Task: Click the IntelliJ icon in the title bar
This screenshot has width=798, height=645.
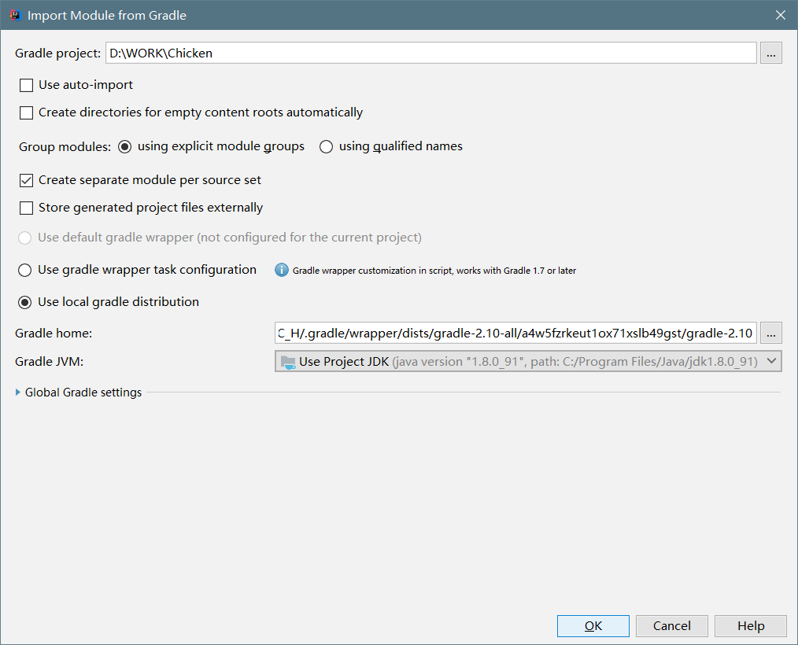Action: click(x=15, y=15)
